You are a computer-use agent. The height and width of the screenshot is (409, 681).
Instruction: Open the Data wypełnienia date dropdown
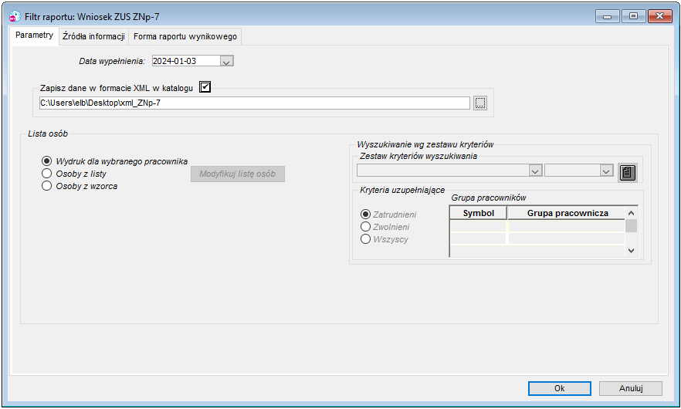pos(226,61)
